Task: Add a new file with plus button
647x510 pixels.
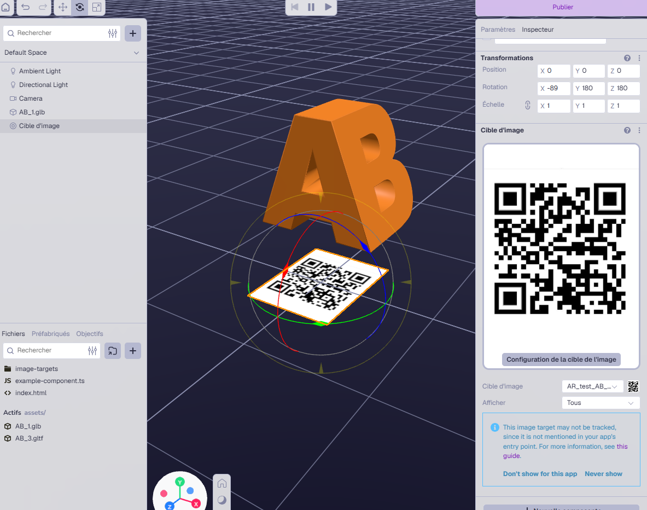Action: click(133, 351)
